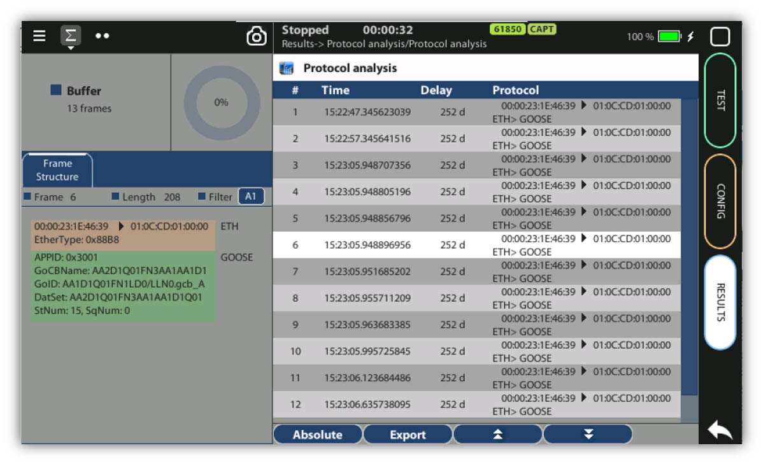761x462 pixels.
Task: Jump to top with double-up arrow
Action: 497,435
